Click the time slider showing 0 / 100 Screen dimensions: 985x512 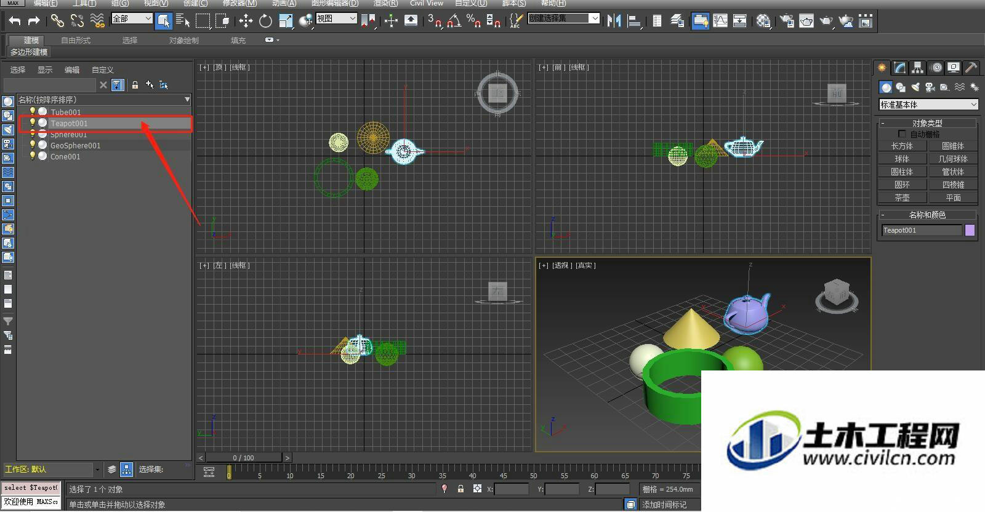tap(244, 458)
